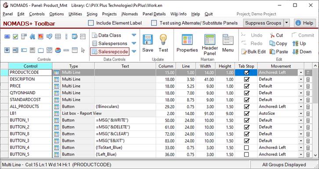
Task: Open the Suppress Groups dropdown arrow
Action: coord(286,23)
